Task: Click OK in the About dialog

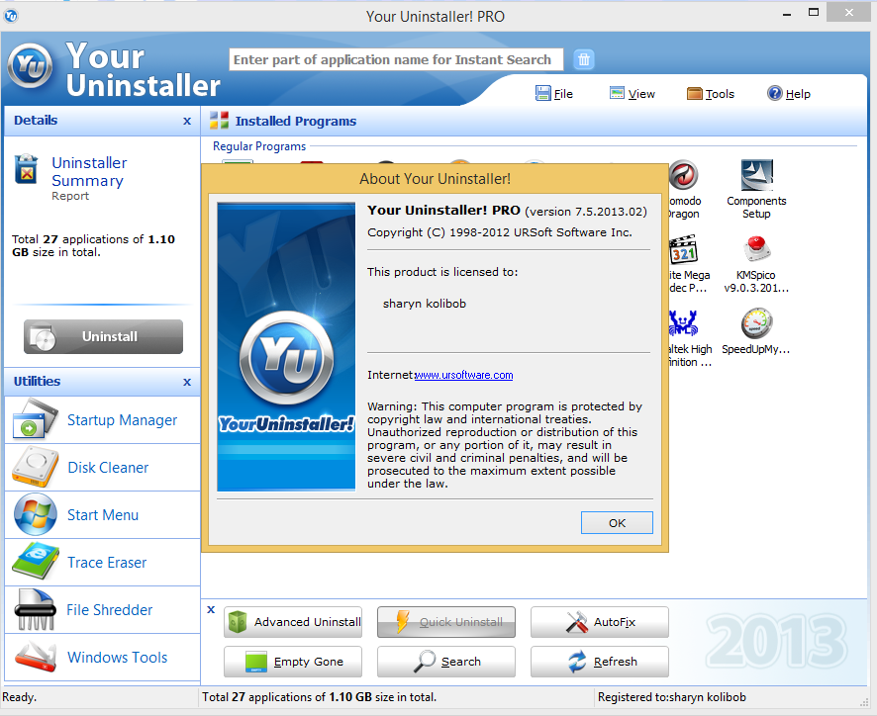Action: click(617, 522)
